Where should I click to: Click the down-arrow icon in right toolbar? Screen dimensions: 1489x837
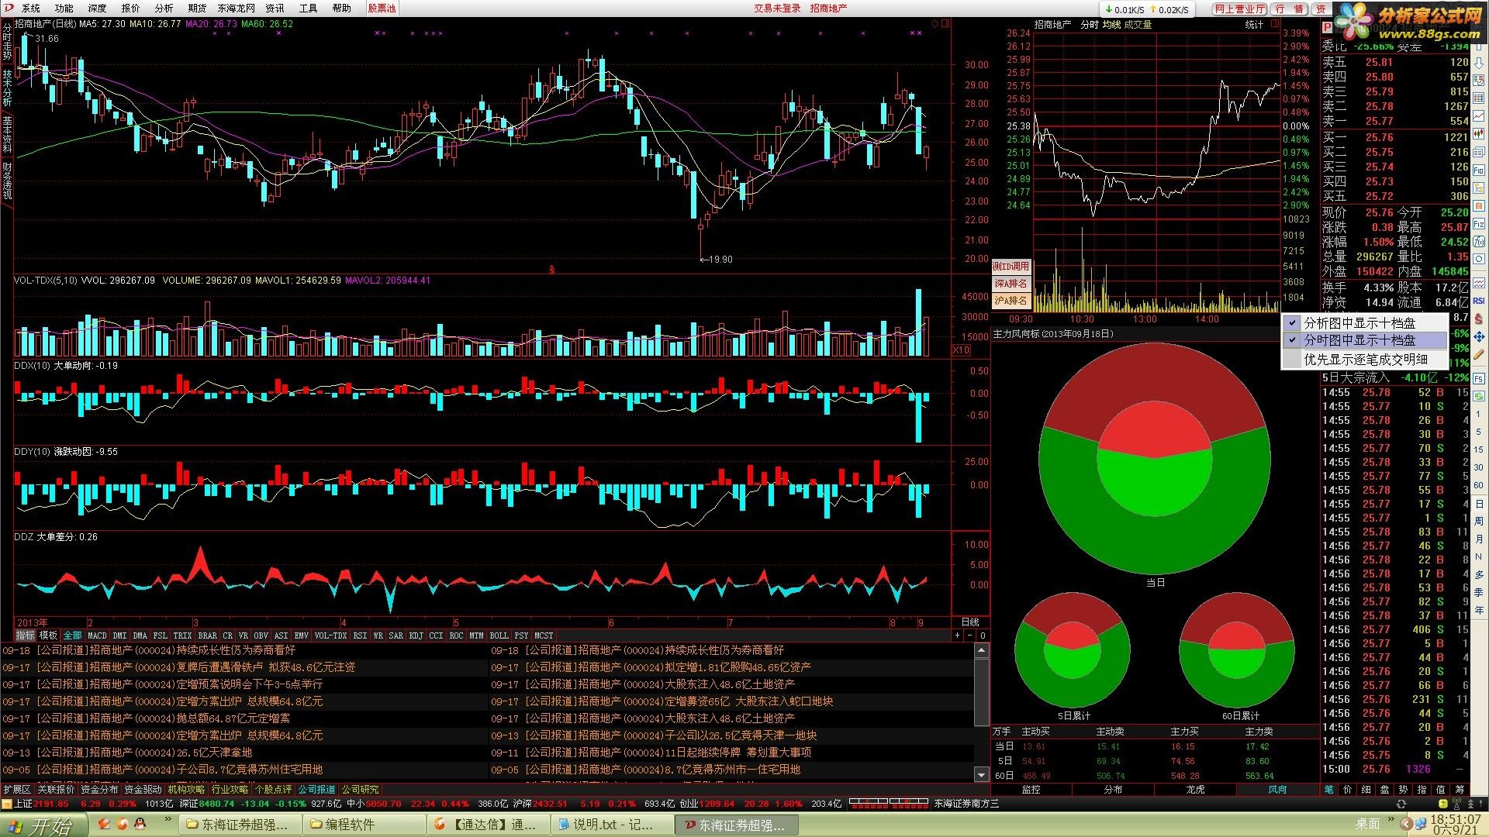pyautogui.click(x=1479, y=63)
